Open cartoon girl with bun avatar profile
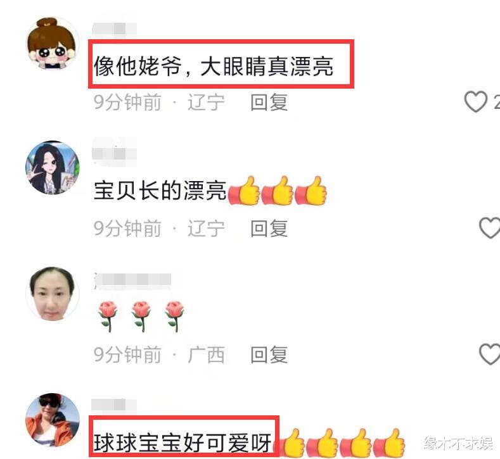 [53, 43]
